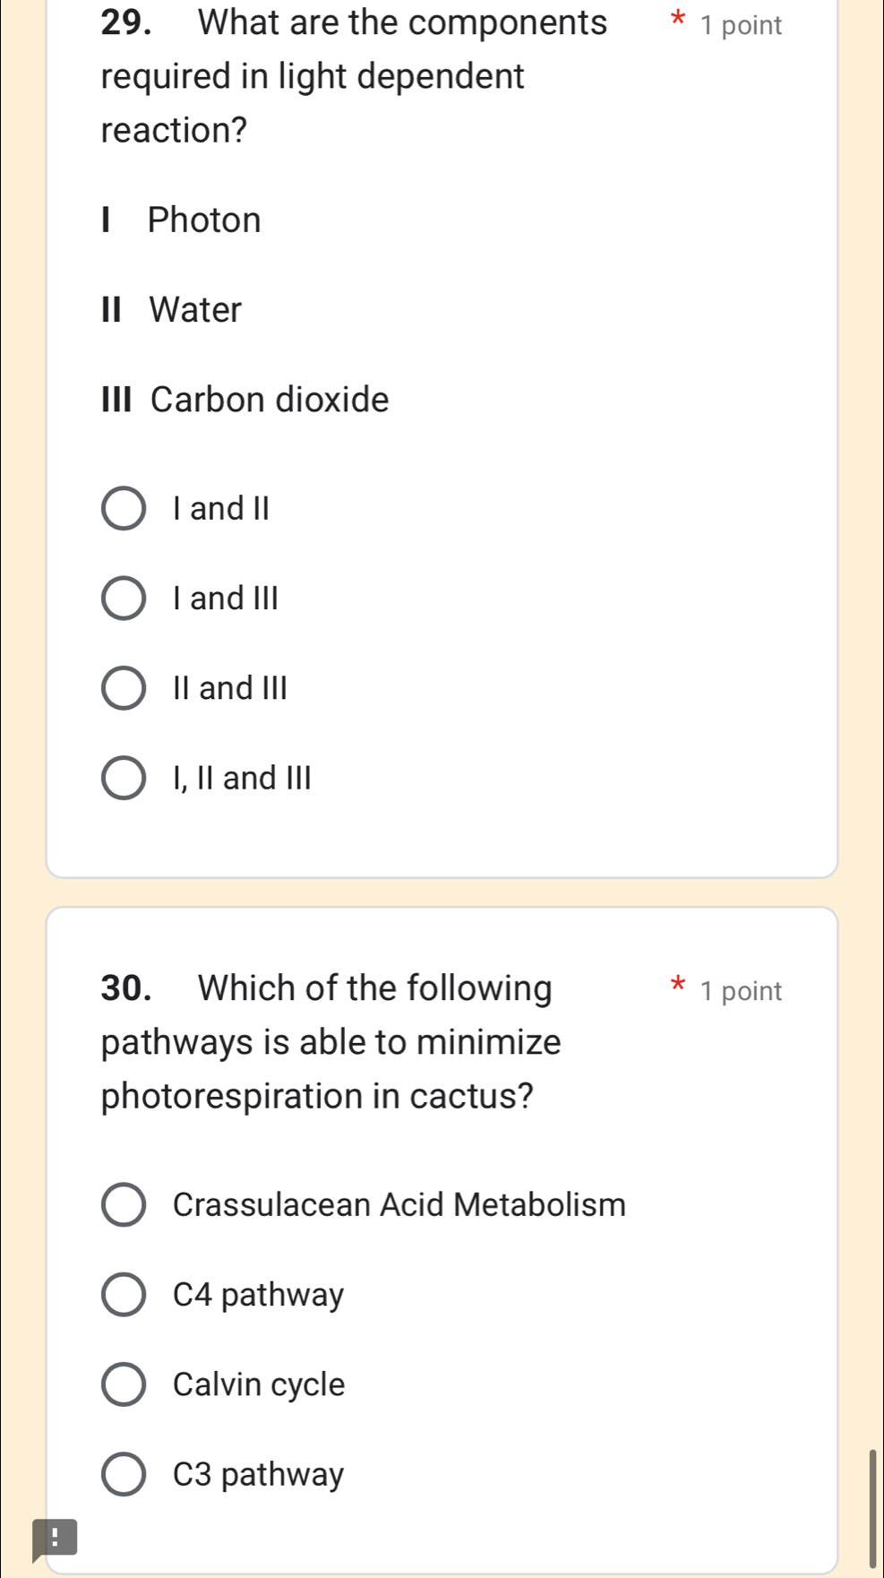Click the required asterisk on question 30
The image size is (884, 1578).
pyautogui.click(x=678, y=986)
